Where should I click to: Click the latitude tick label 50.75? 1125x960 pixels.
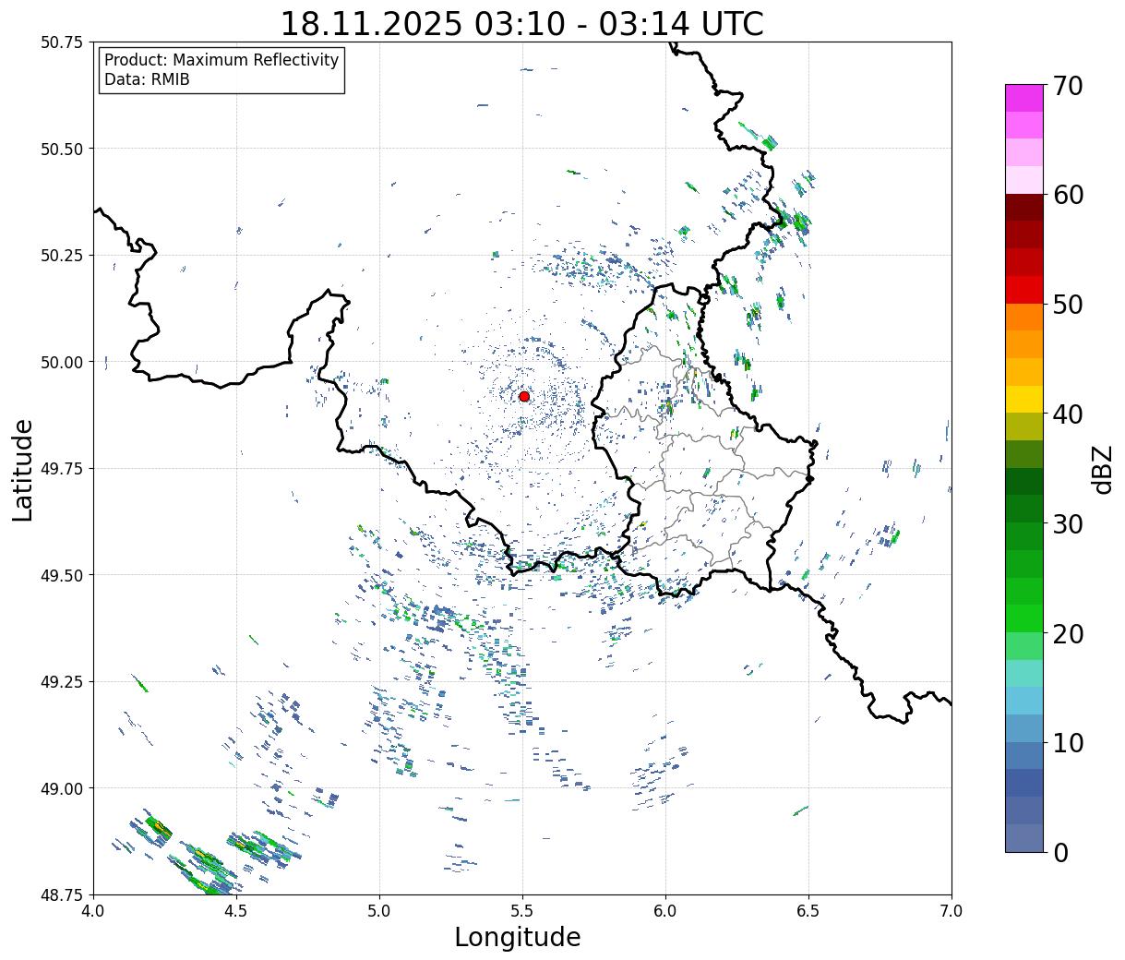click(x=62, y=42)
